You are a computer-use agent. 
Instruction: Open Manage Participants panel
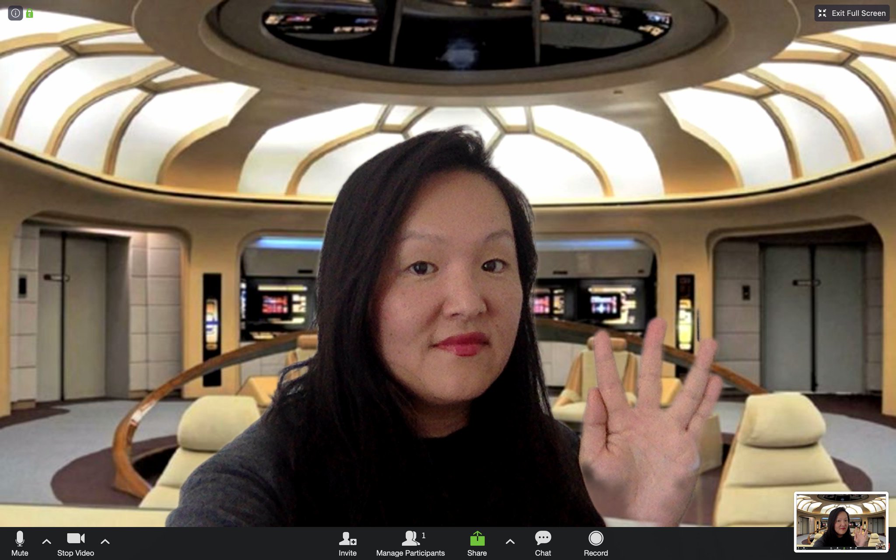410,544
